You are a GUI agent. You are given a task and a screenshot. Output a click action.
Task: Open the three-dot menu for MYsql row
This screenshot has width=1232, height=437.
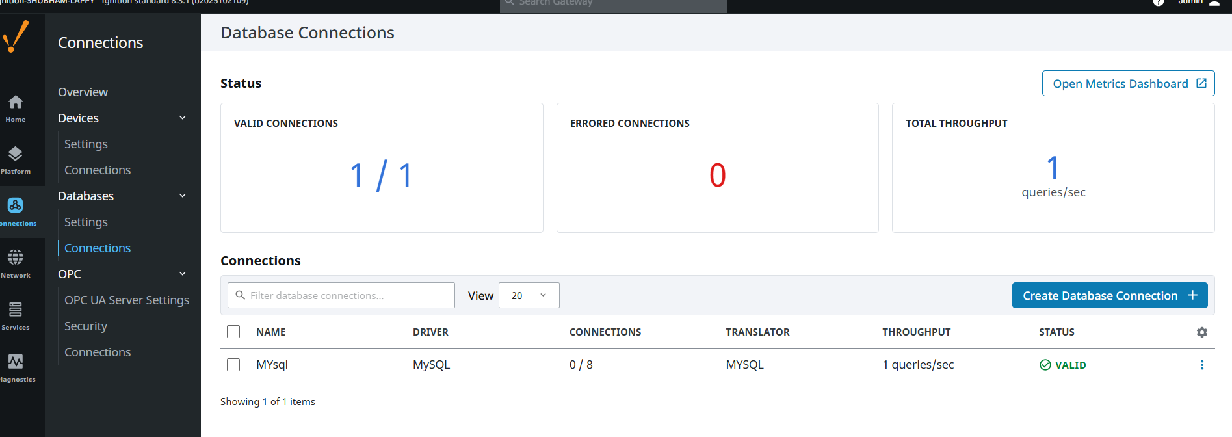point(1201,365)
